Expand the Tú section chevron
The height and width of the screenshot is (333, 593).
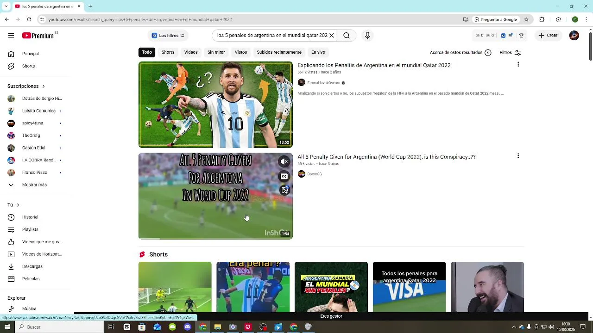click(18, 205)
